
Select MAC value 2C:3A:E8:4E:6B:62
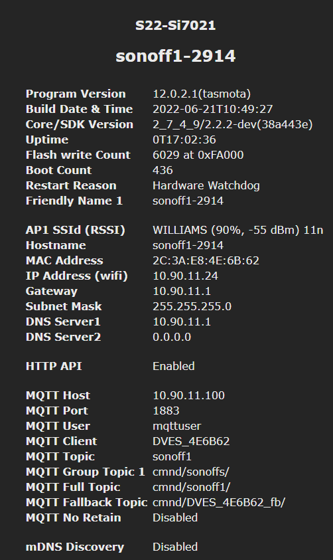(x=206, y=260)
